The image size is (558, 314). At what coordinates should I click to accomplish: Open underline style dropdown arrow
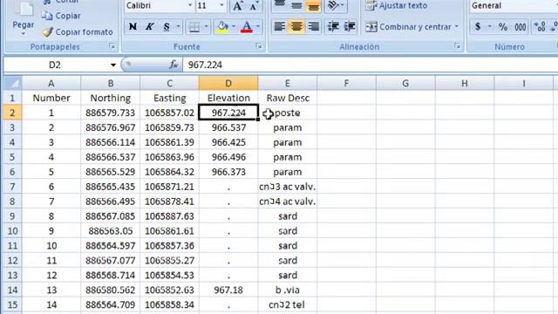178,27
